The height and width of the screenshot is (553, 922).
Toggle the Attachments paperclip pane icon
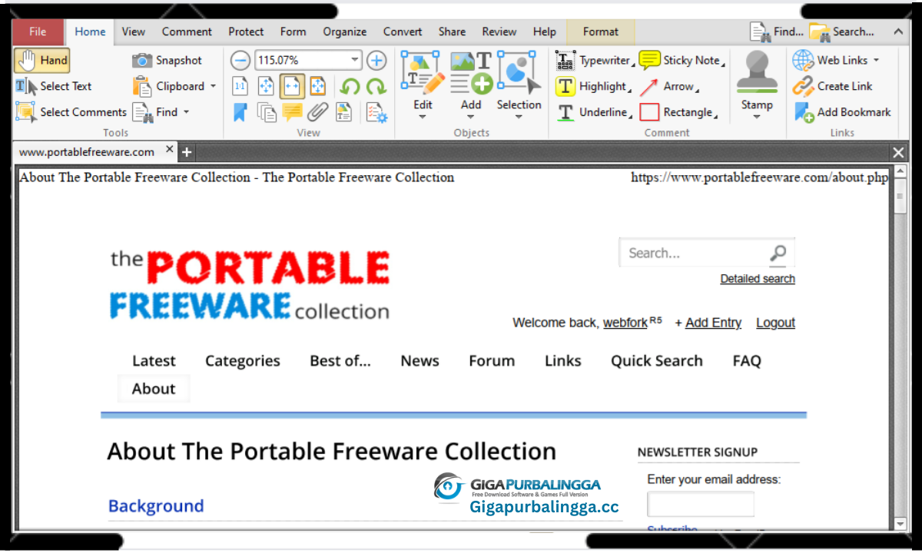(x=317, y=112)
